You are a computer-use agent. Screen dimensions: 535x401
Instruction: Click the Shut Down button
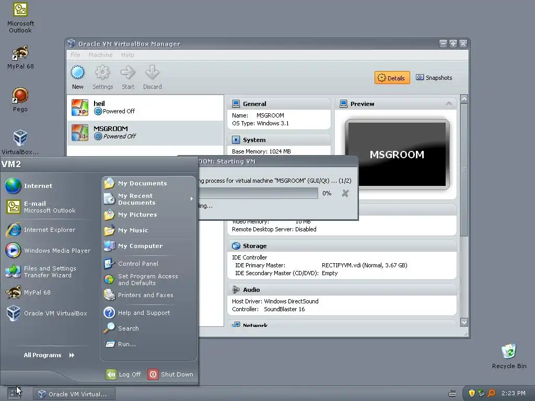[170, 374]
